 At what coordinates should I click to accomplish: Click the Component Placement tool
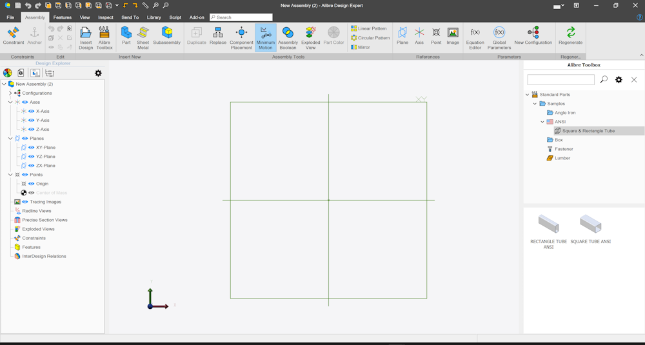(x=241, y=38)
